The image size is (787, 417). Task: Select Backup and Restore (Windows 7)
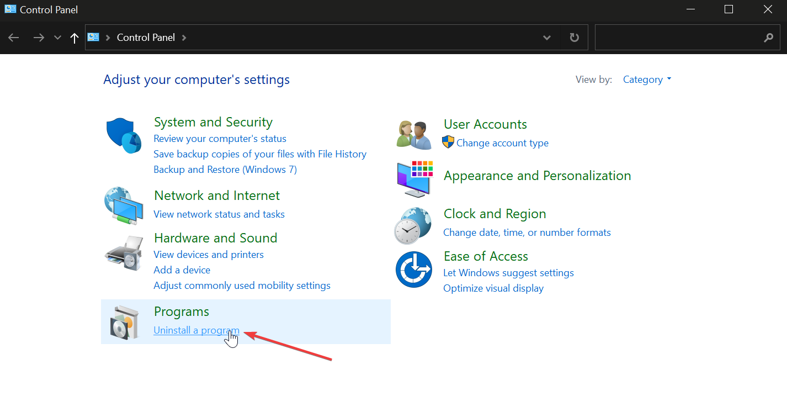click(x=225, y=170)
